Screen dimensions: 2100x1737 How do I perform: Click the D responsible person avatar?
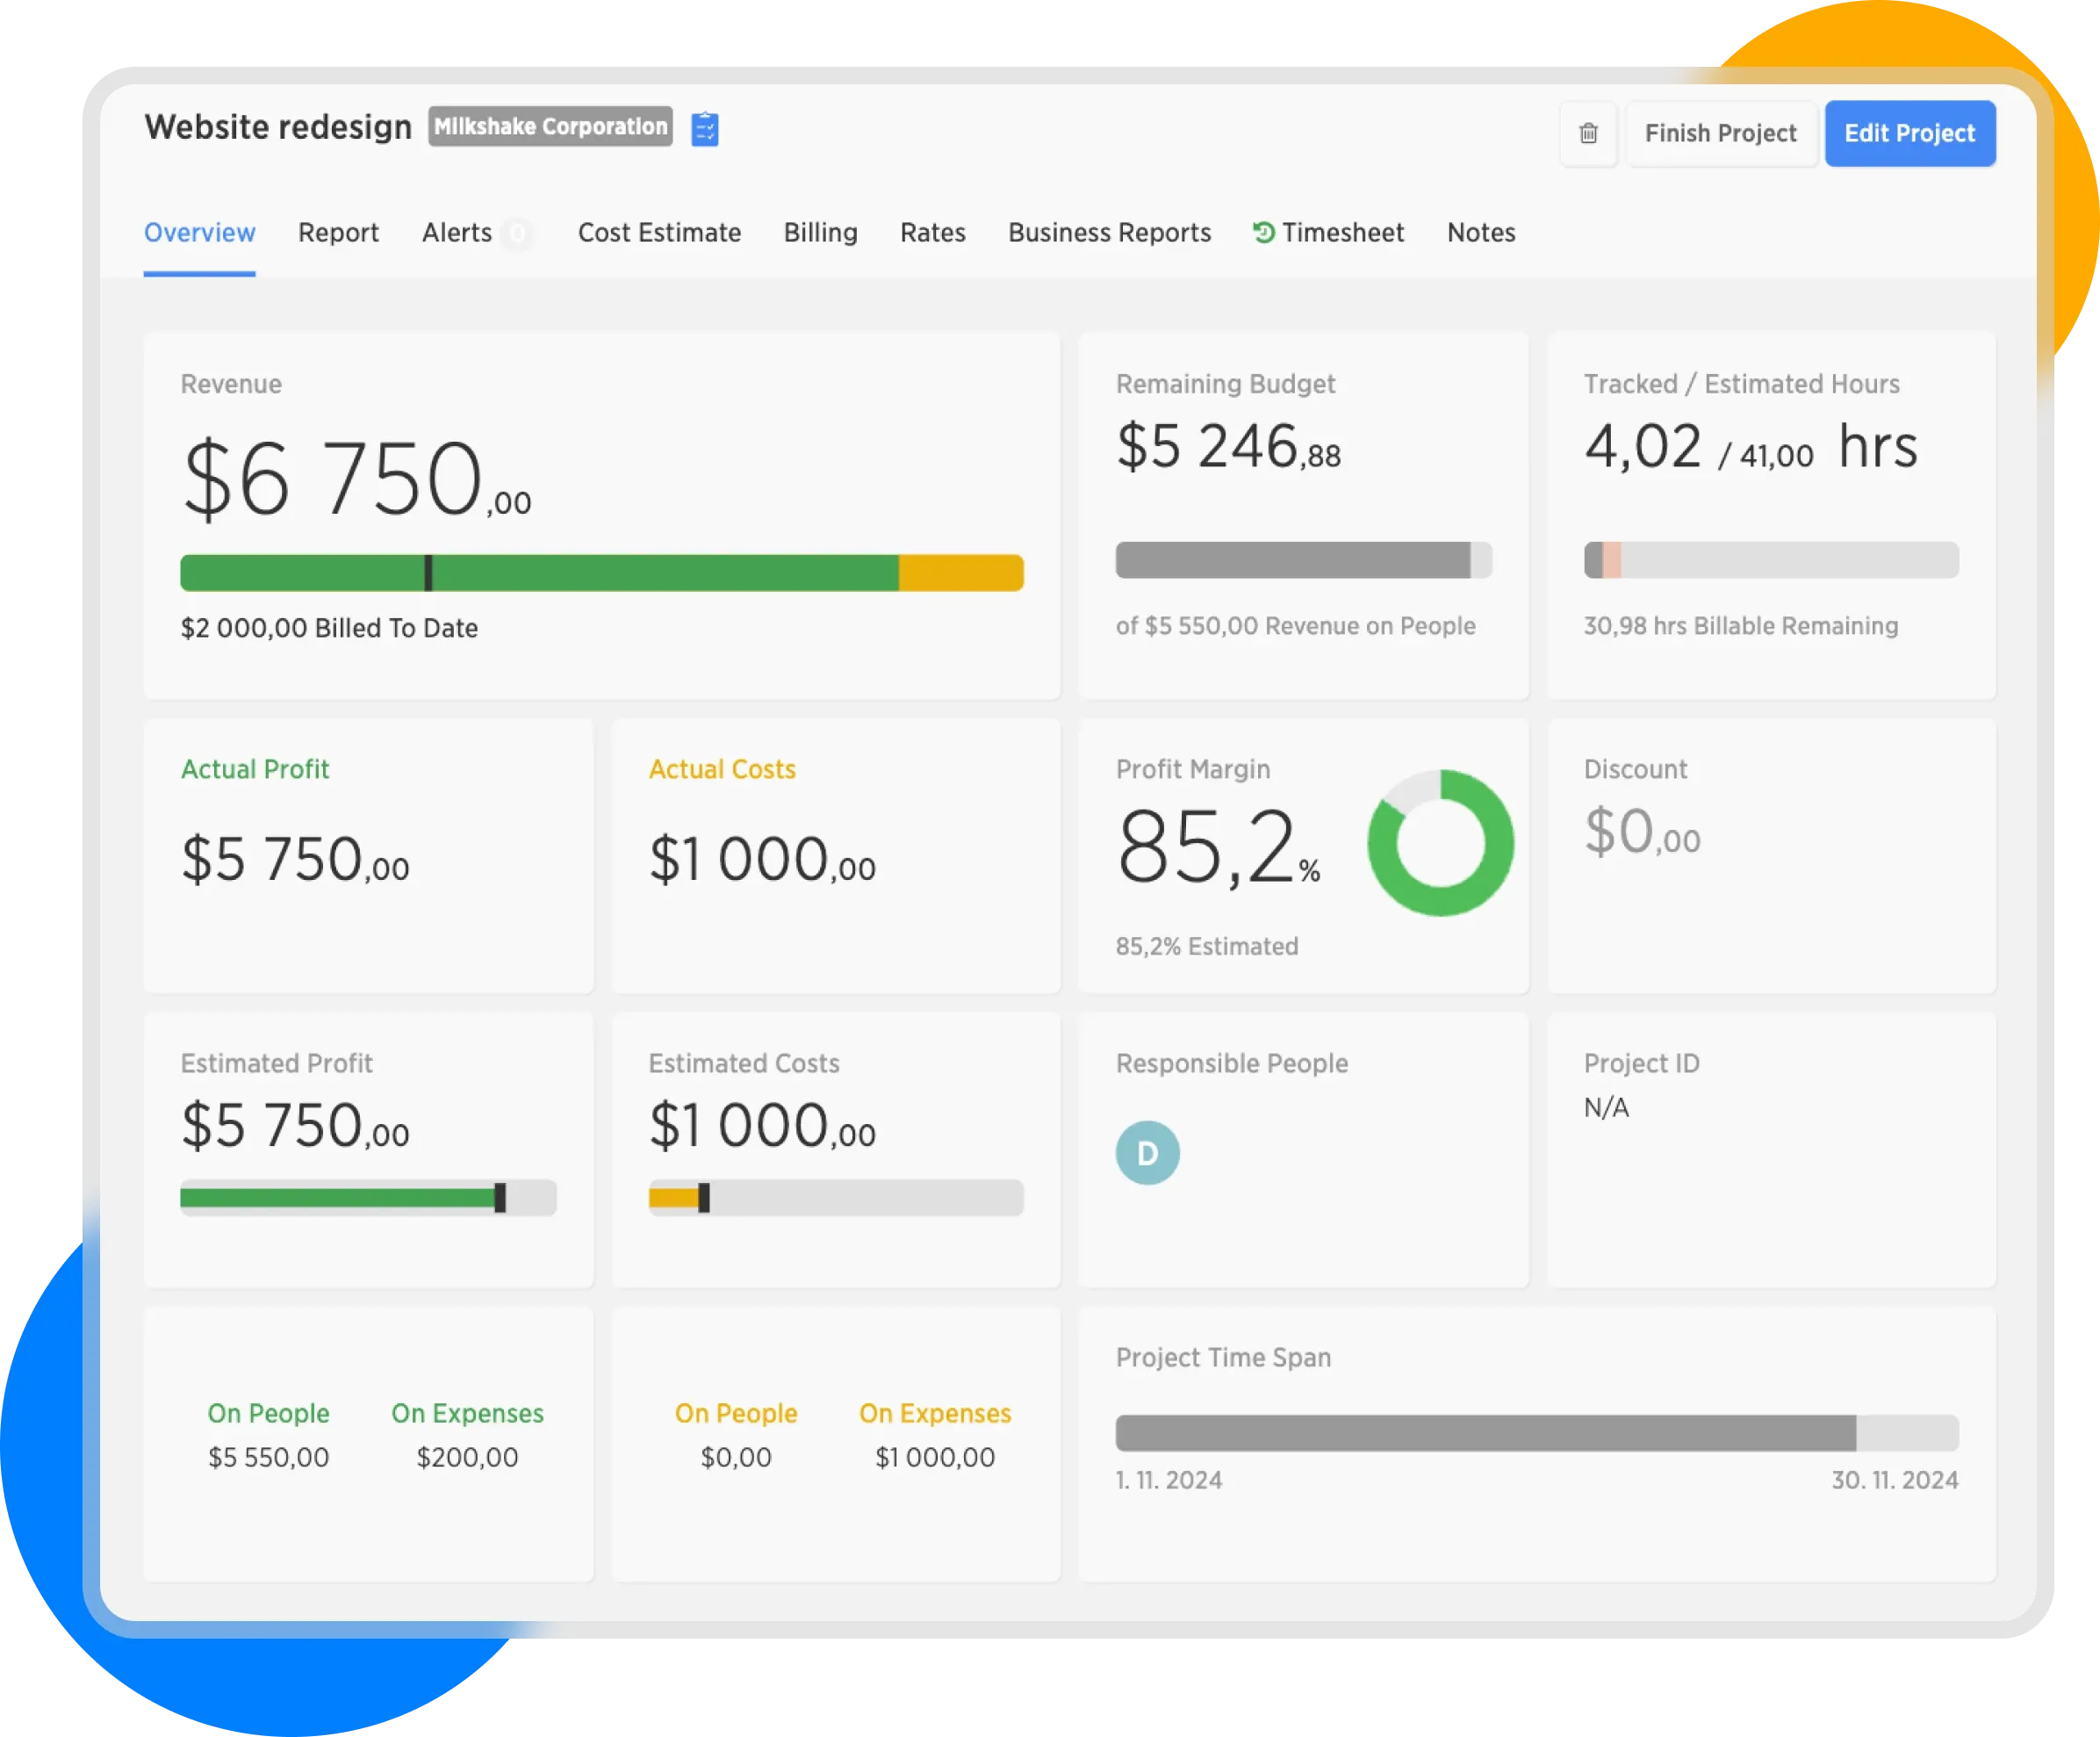(1147, 1152)
